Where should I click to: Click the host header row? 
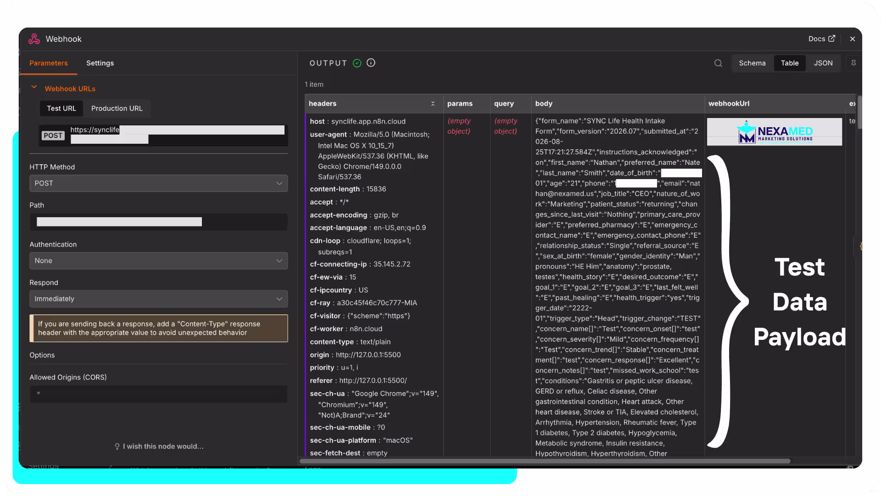pyautogui.click(x=357, y=122)
